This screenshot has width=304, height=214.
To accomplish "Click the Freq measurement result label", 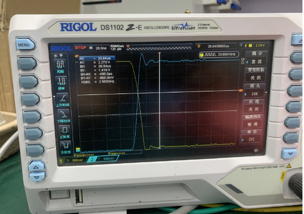I will (117, 153).
